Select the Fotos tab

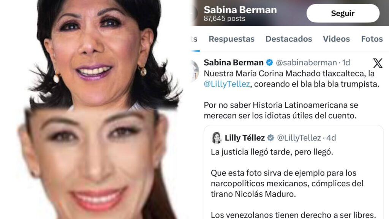pos(372,39)
